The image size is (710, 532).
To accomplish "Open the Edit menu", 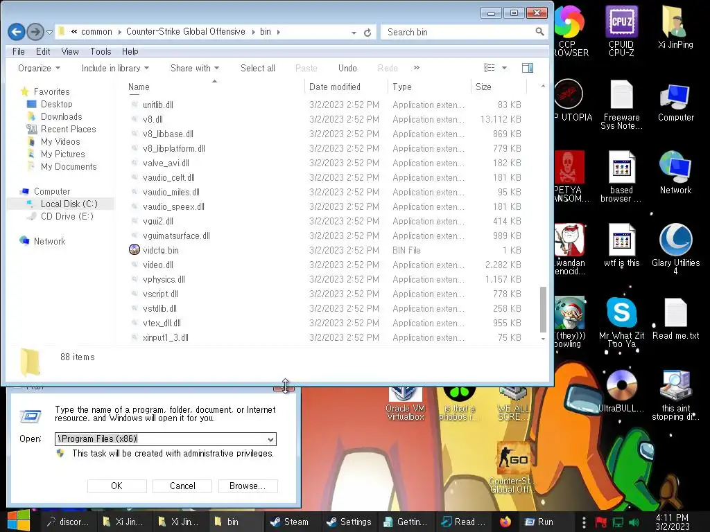I will (43, 51).
